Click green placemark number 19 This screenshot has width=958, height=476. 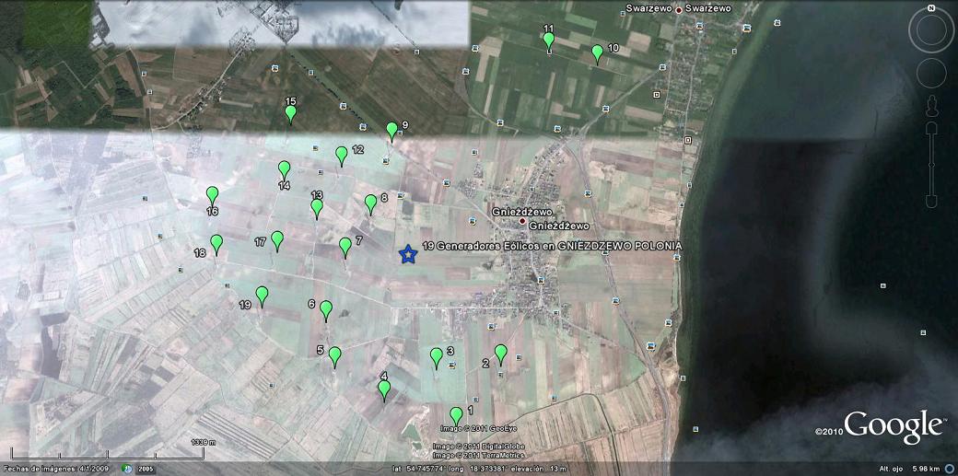[263, 296]
